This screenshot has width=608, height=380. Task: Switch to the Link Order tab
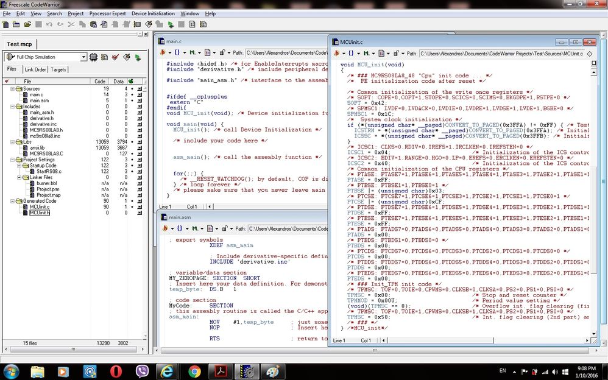pos(35,70)
